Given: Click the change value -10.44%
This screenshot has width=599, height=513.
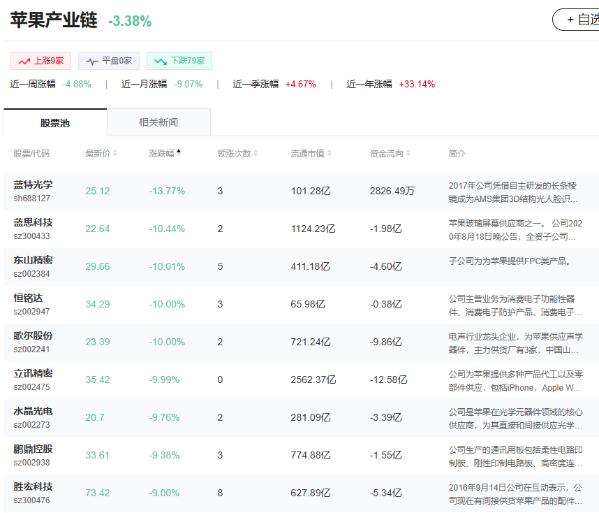Looking at the screenshot, I should (167, 229).
